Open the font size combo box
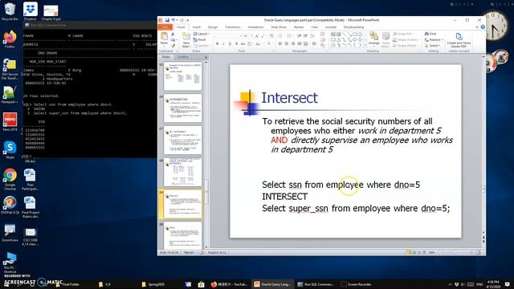 pos(247,35)
